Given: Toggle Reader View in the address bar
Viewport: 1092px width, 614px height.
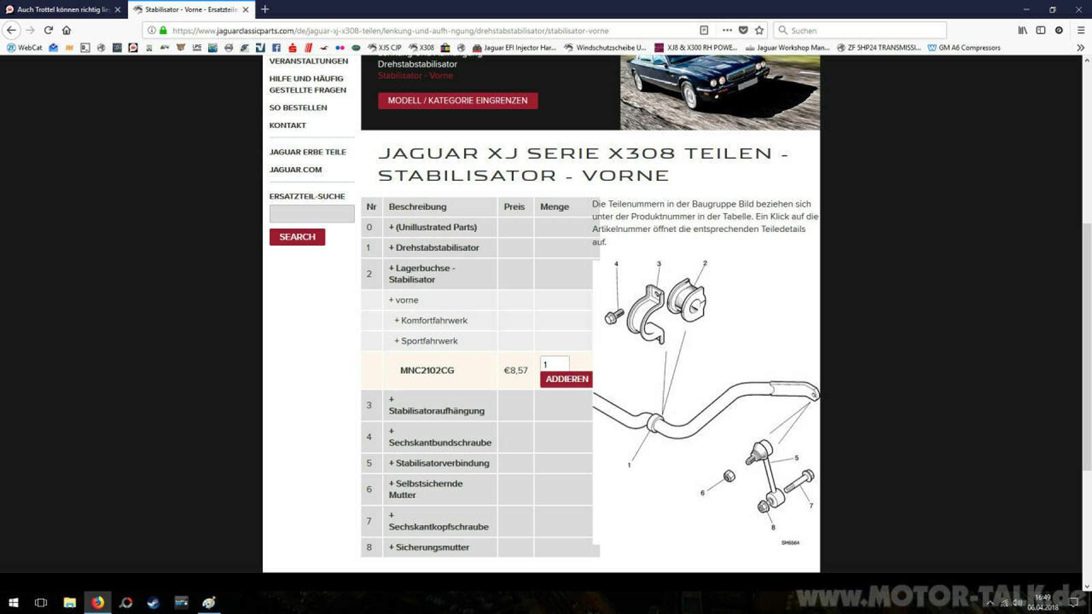Looking at the screenshot, I should point(704,30).
